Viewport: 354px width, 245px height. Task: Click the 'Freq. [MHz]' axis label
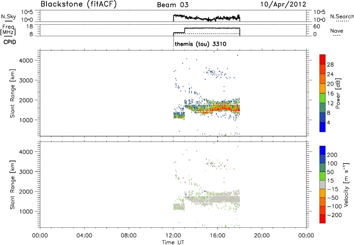[x=8, y=30]
